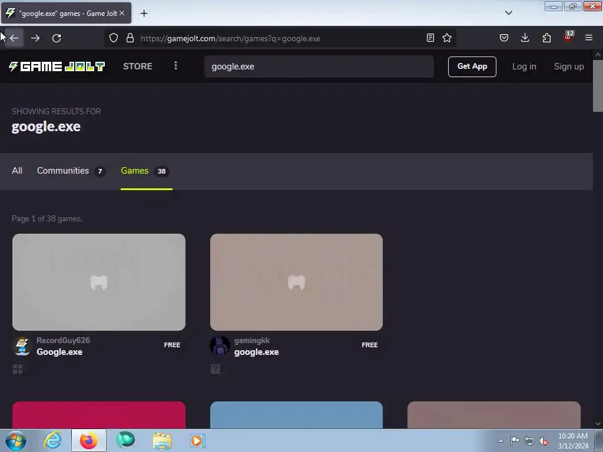Screen dimensions: 603x452
Task: Open the extensions puzzle icon
Action: [546, 38]
